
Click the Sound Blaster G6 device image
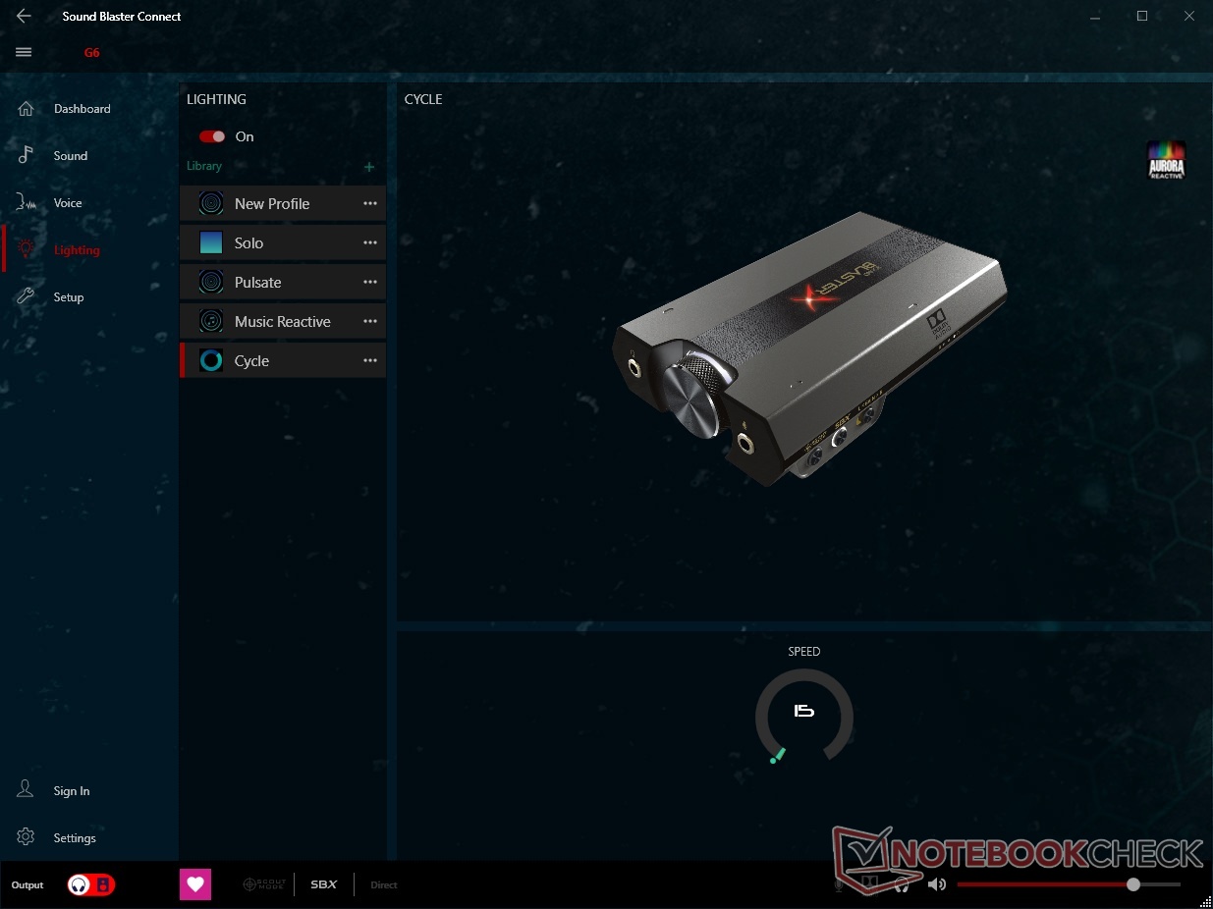click(810, 348)
